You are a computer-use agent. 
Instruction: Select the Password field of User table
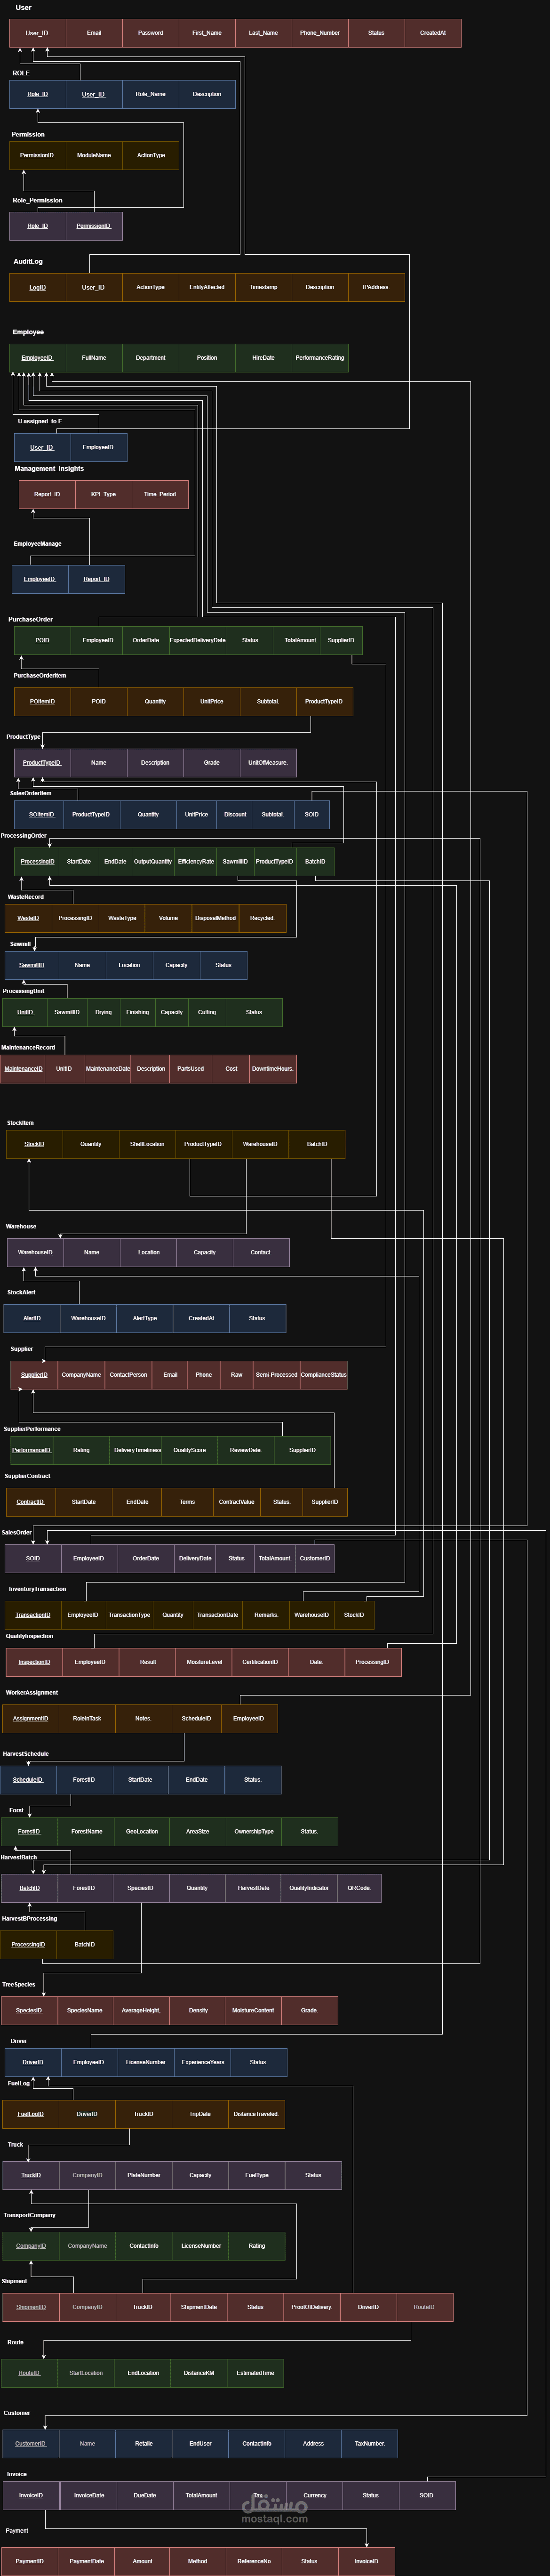point(150,33)
